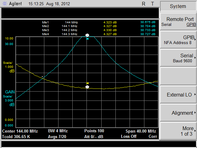Screen dimensions: 197x148
Task: Click the Tcold 306.65 K readout
Action: click(x=16, y=137)
